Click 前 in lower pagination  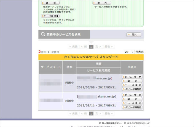[84, 114]
